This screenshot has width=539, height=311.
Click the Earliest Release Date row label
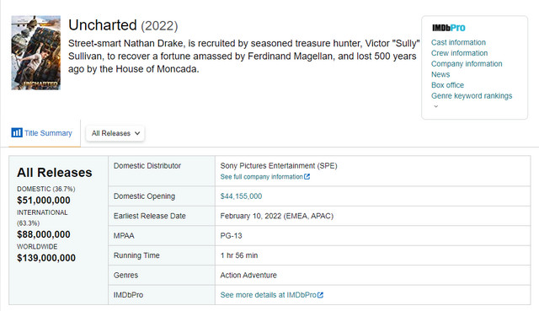point(150,216)
